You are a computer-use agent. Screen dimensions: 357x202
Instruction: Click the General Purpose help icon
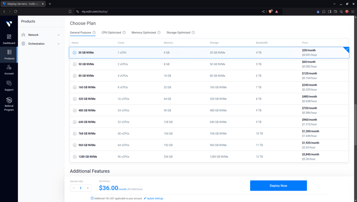[94, 32]
